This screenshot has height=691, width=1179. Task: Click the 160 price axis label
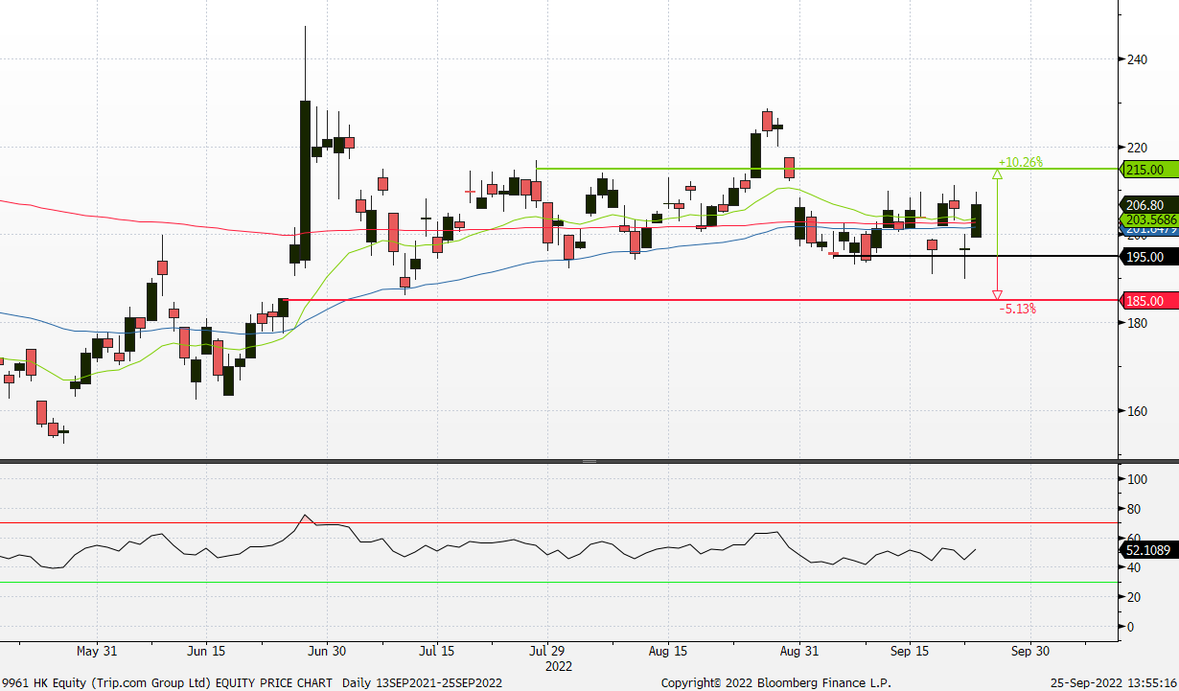[x=1137, y=411]
